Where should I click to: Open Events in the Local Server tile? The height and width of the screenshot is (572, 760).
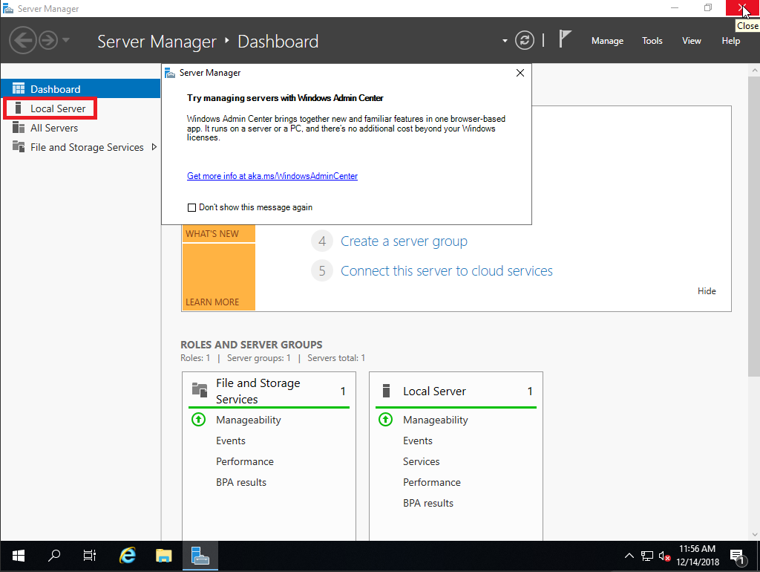[x=418, y=441]
